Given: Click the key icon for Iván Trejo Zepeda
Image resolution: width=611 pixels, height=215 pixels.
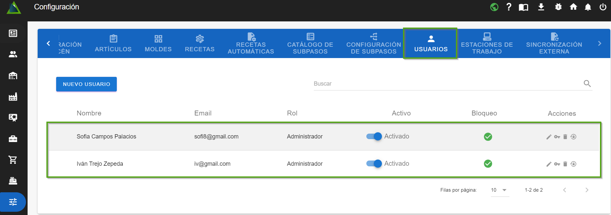Looking at the screenshot, I should pos(557,164).
